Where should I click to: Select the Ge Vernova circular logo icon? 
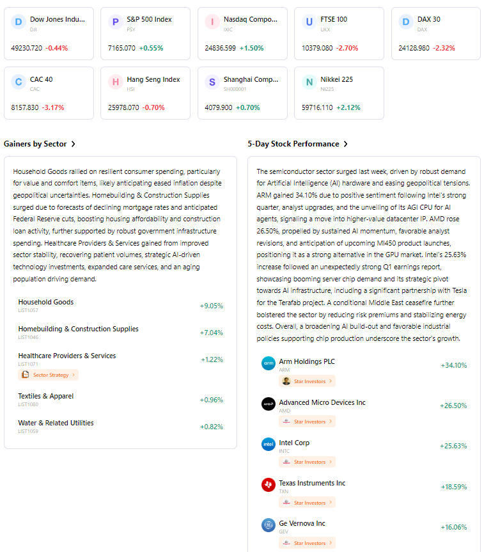point(269,524)
